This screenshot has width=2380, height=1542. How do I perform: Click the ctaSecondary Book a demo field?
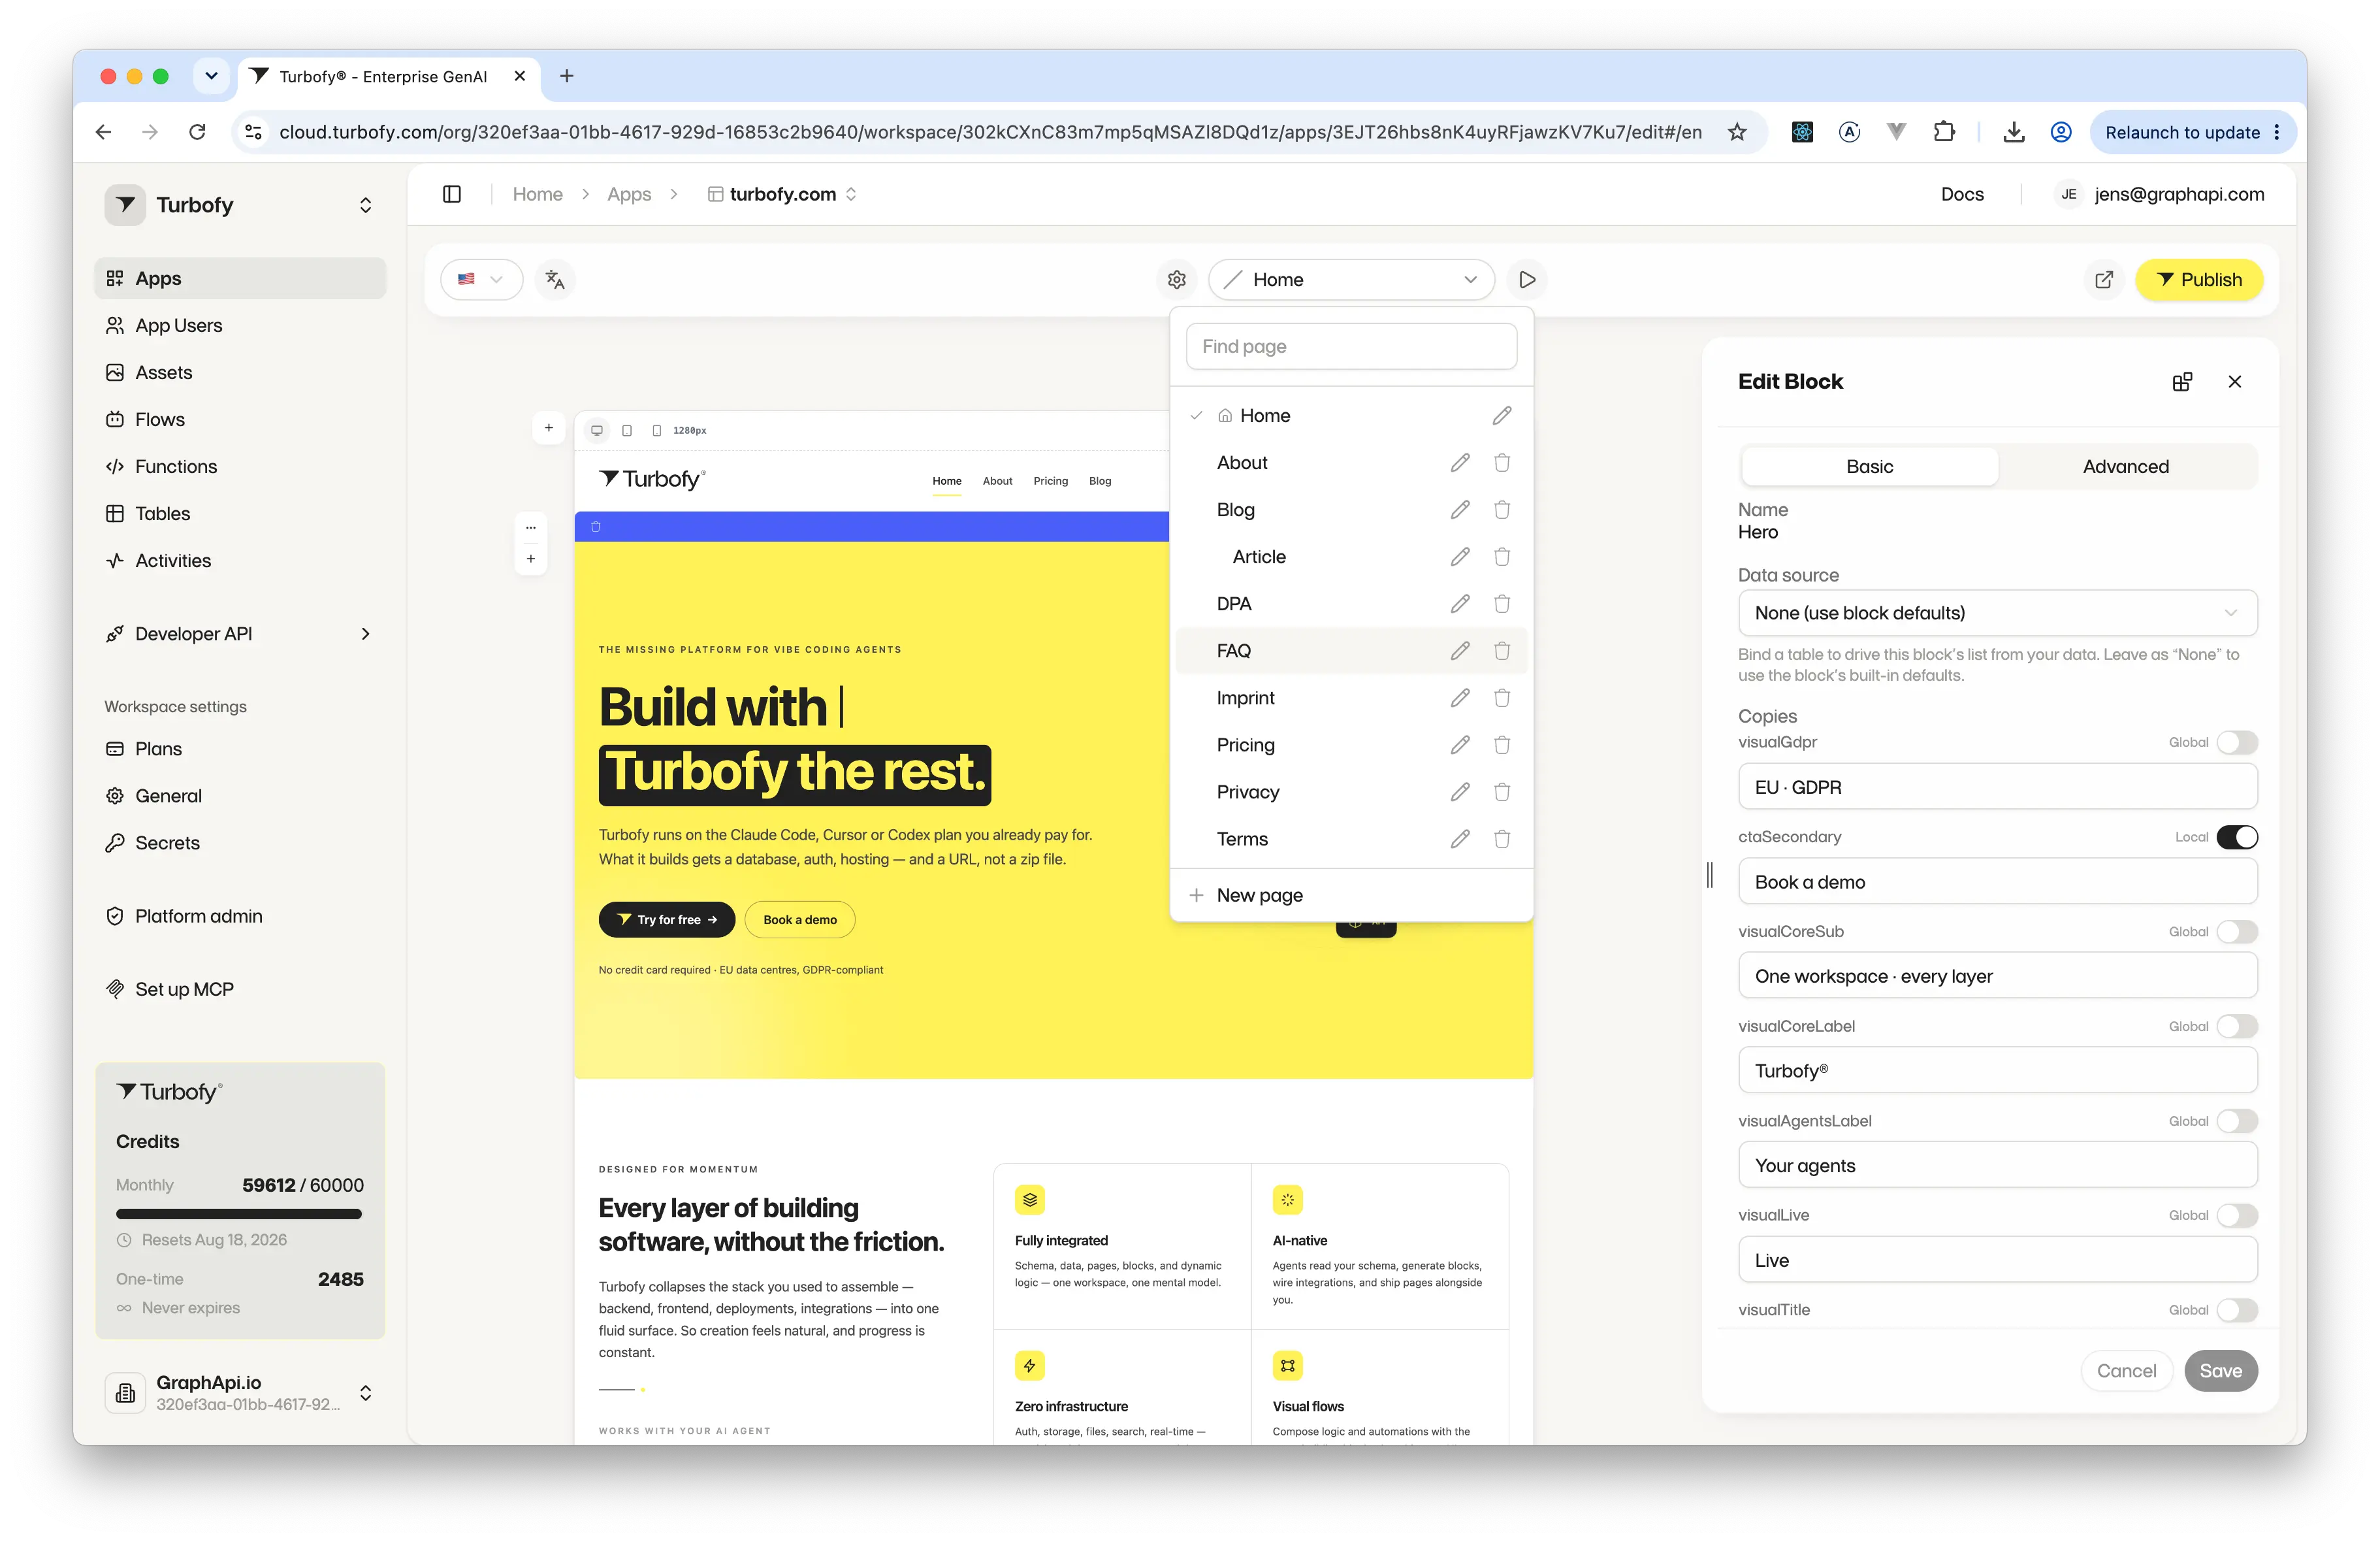(x=1997, y=881)
